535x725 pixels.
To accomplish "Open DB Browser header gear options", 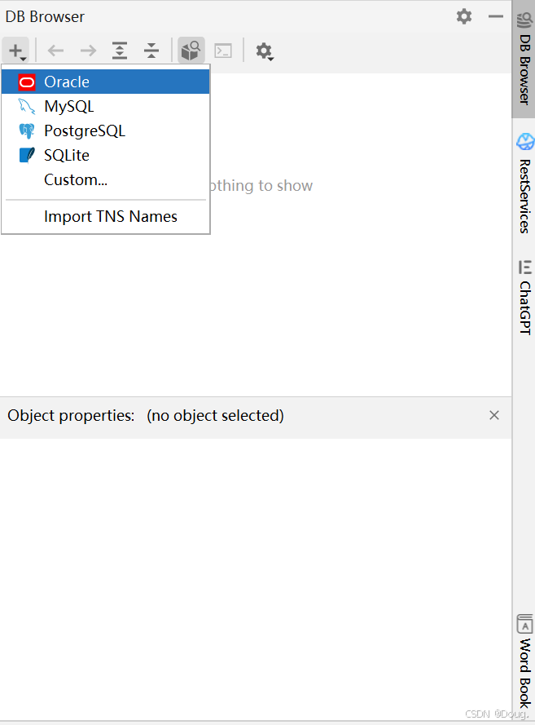I will [464, 16].
